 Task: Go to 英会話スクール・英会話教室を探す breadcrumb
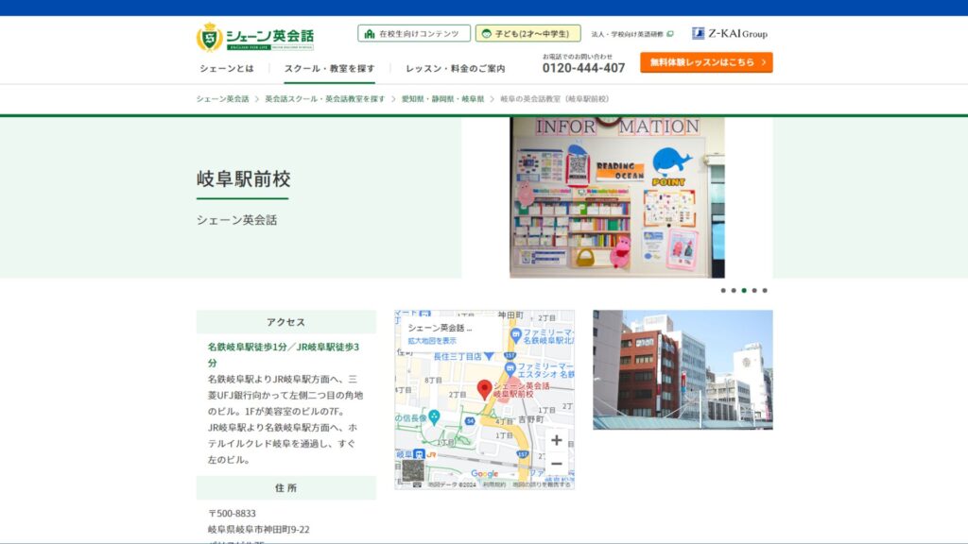325,98
